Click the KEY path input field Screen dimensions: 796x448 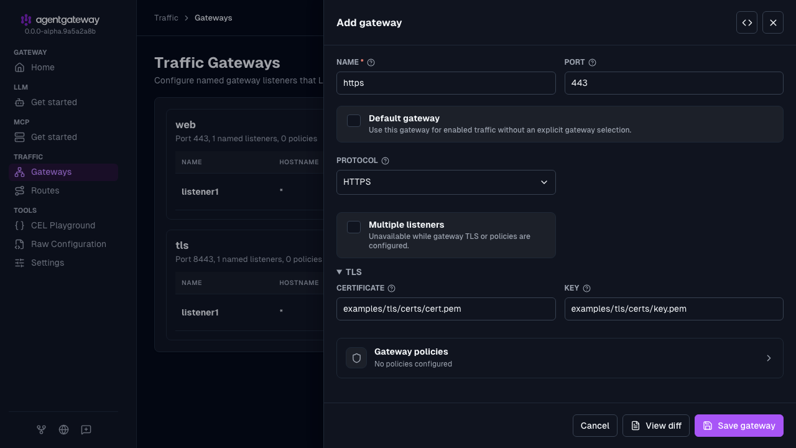pos(674,309)
